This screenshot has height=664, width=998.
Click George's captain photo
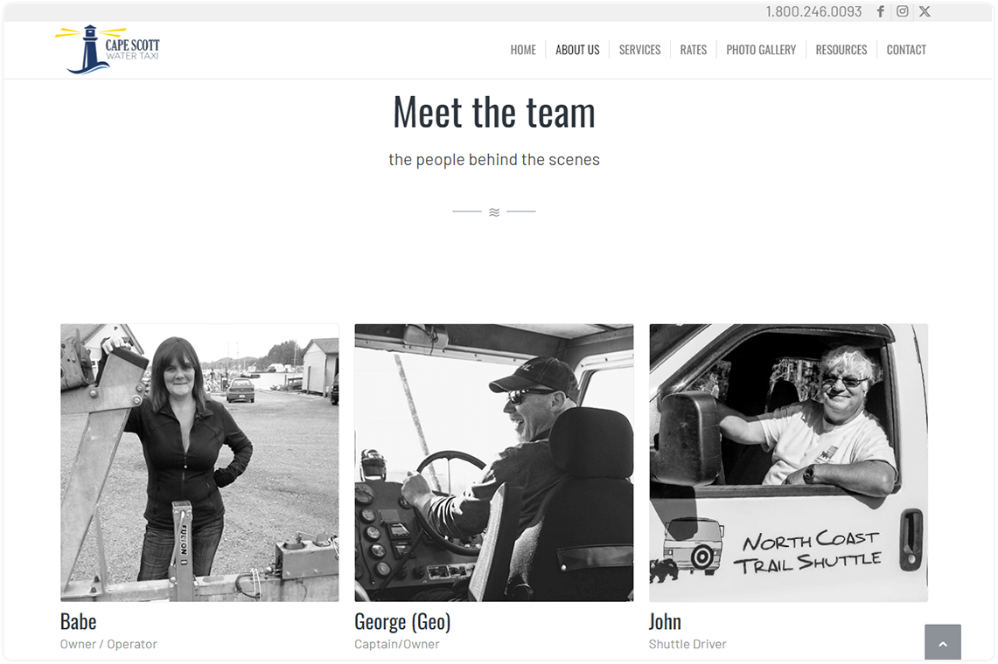pyautogui.click(x=494, y=462)
